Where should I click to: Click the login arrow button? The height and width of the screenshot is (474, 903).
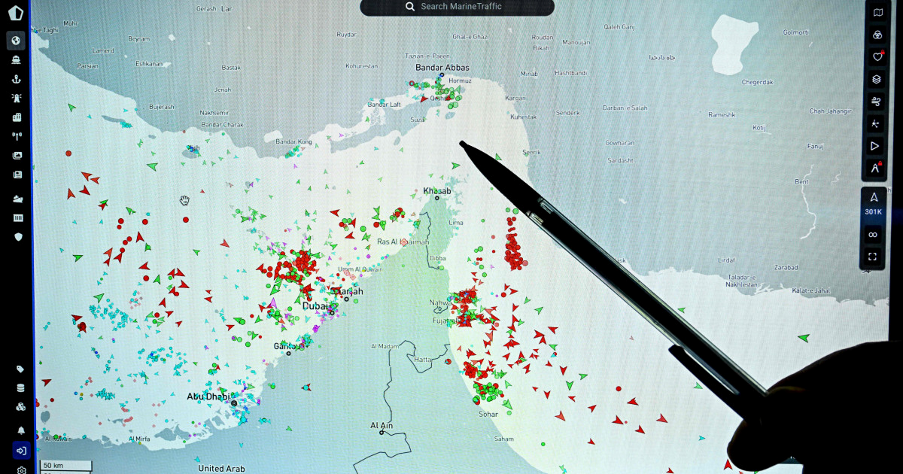[x=21, y=451]
